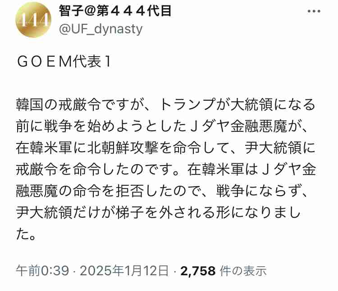Click the line starting 尹大統領だけが梯子
The height and width of the screenshot is (291, 338).
tap(159, 212)
